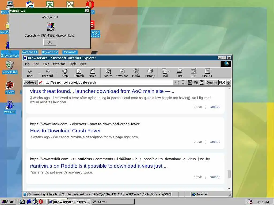Image resolution: width=274 pixels, height=205 pixels.
Task: Maximize the Internet Explorer window
Action: point(224,58)
